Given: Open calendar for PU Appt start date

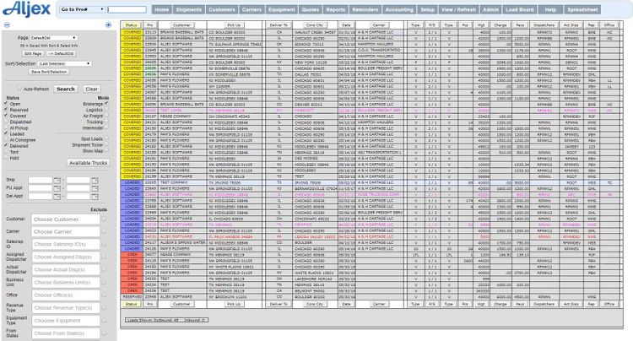Looking at the screenshot, I should pos(57,188).
